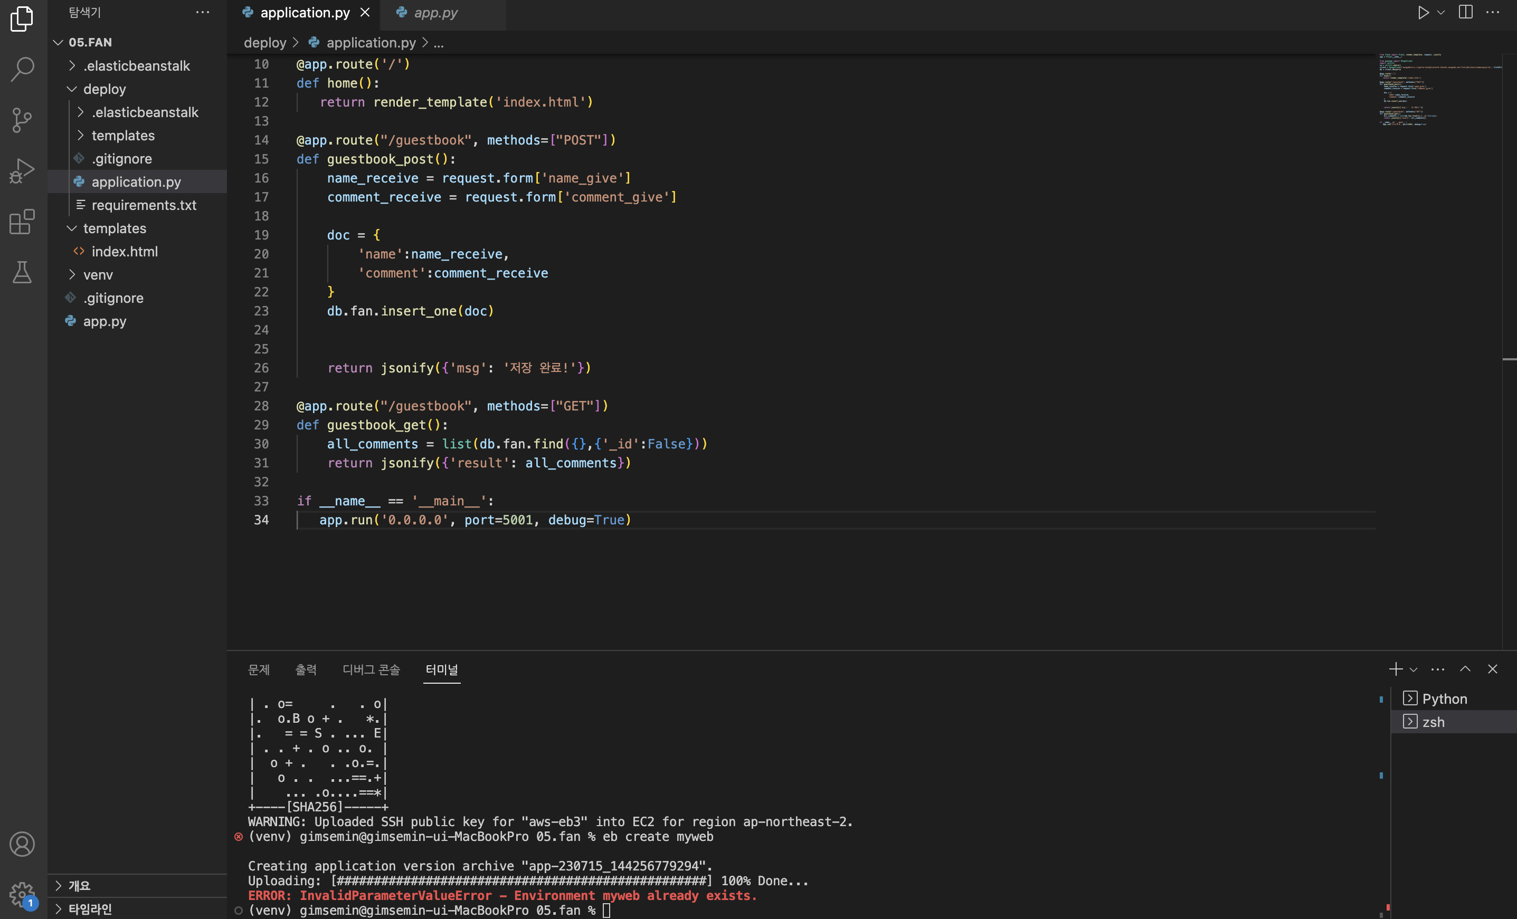The height and width of the screenshot is (919, 1517).
Task: Open the new terminal launch profile dropdown
Action: coord(1414,669)
